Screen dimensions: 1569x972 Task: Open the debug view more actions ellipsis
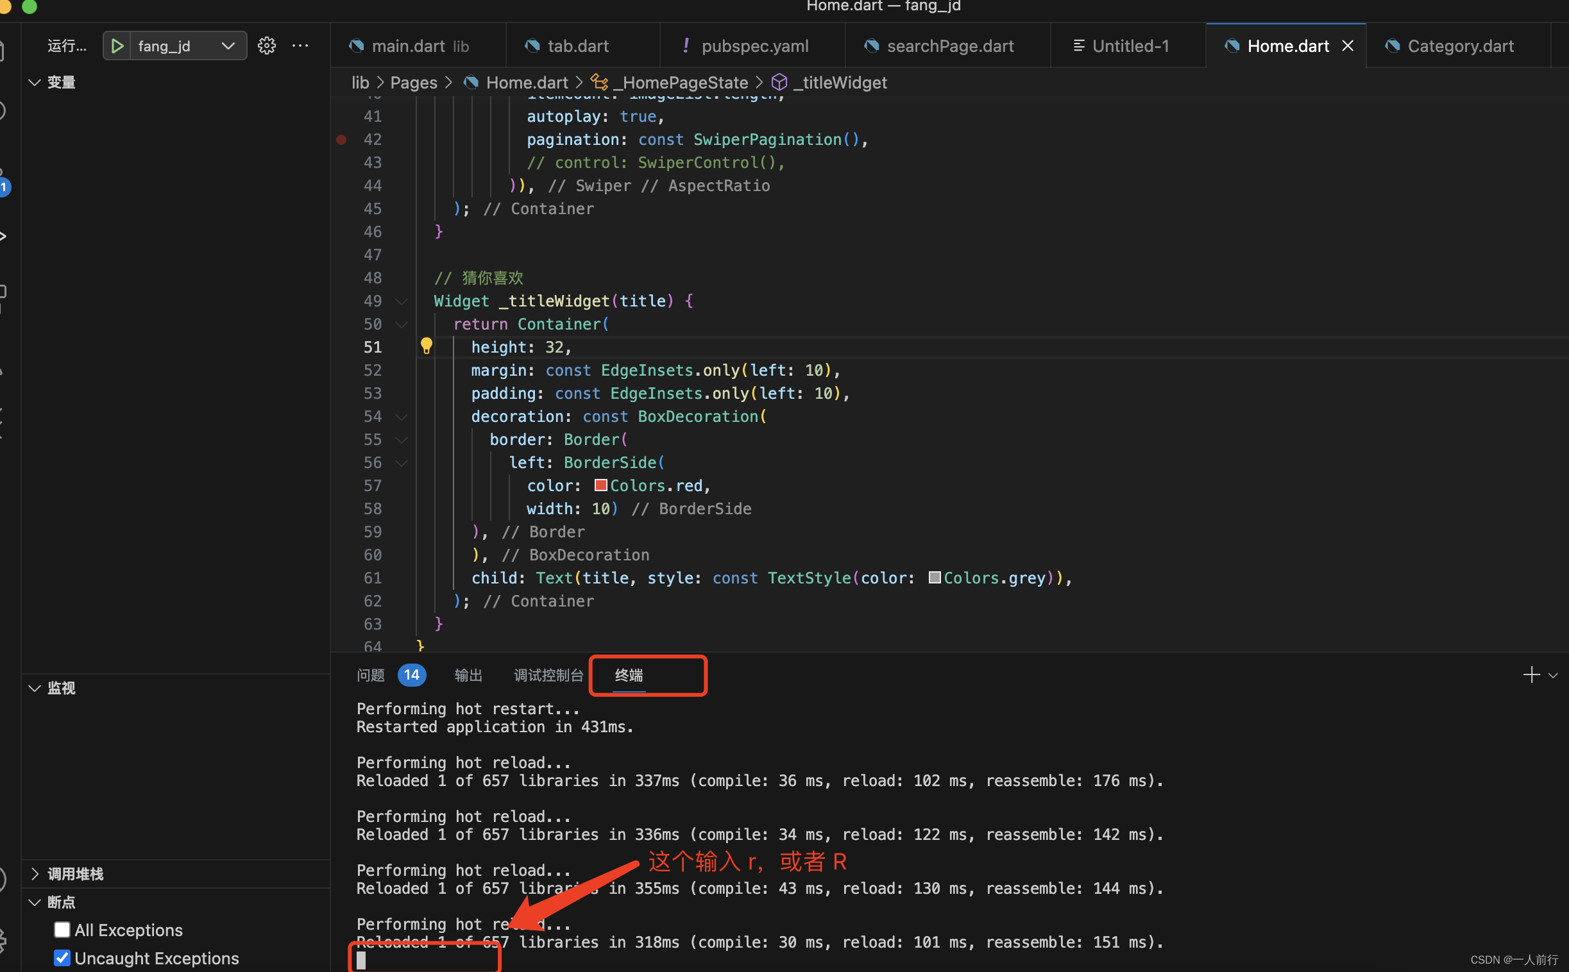point(300,46)
